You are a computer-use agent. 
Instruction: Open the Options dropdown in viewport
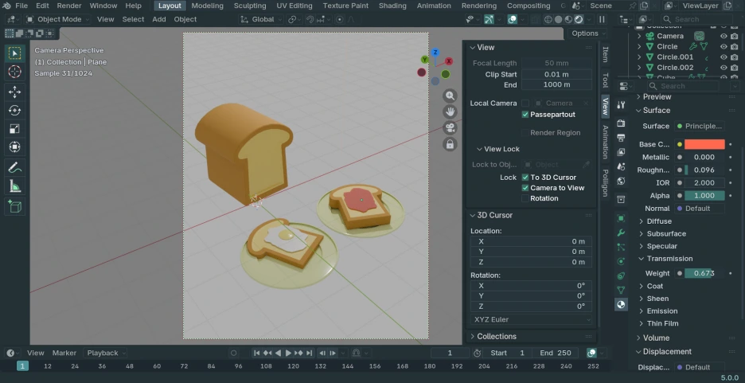[588, 33]
